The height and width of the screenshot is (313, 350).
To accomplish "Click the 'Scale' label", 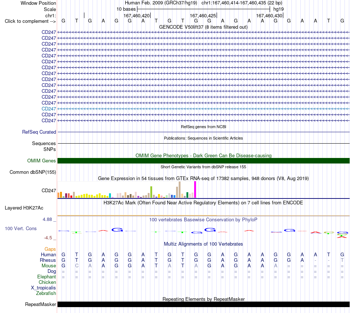I will pos(50,9).
